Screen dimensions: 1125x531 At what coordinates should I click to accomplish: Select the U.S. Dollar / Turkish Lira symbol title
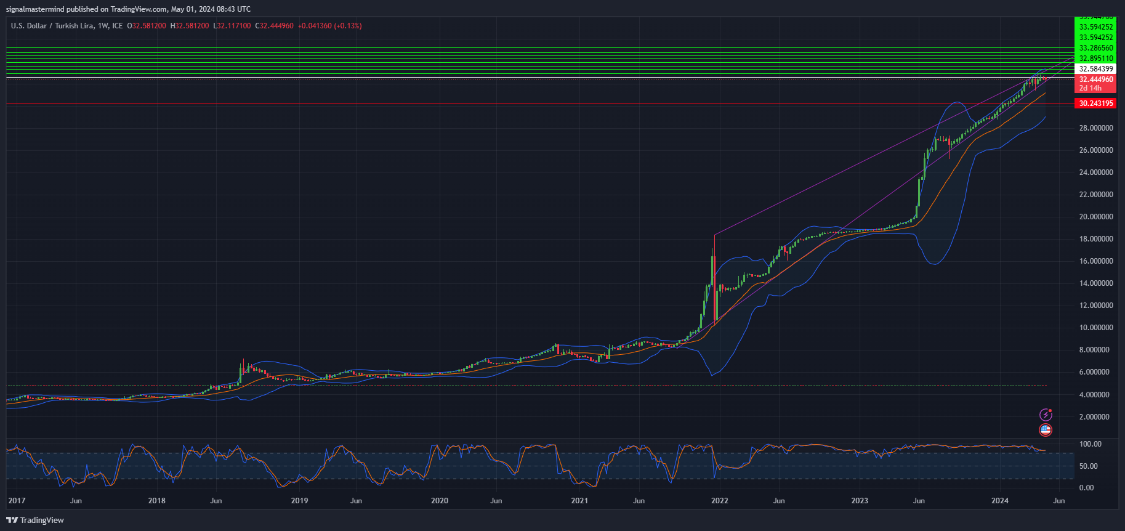point(52,26)
